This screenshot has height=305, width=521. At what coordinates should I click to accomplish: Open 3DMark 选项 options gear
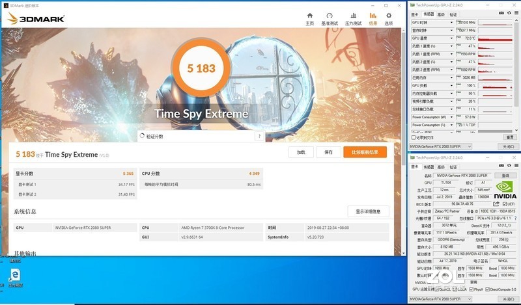388,19
